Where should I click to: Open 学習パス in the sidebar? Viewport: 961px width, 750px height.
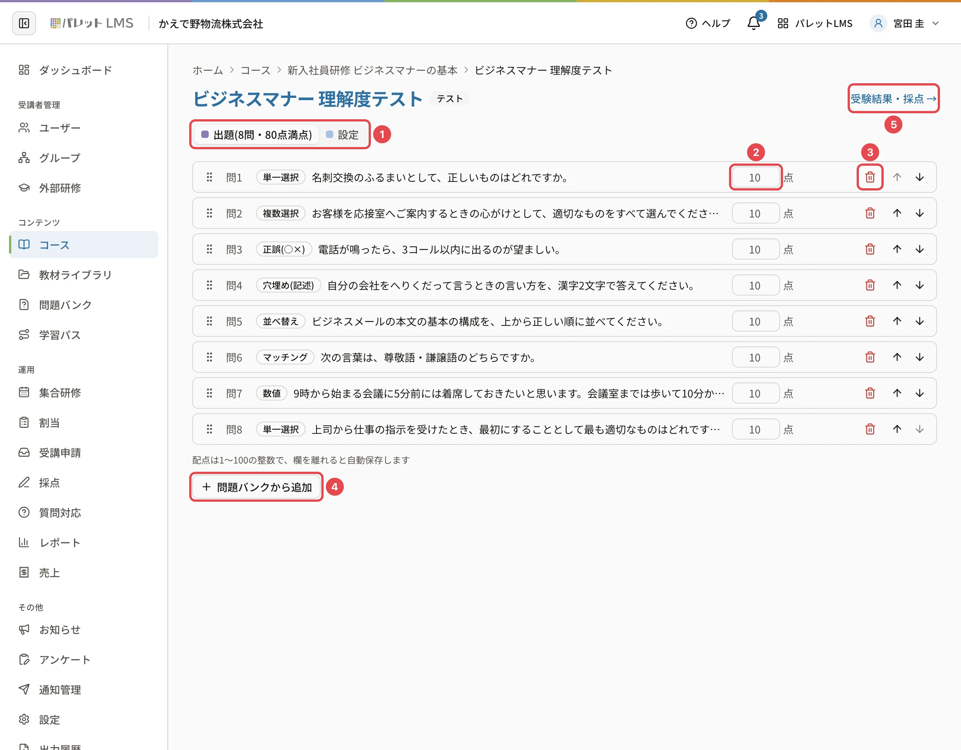pyautogui.click(x=84, y=335)
